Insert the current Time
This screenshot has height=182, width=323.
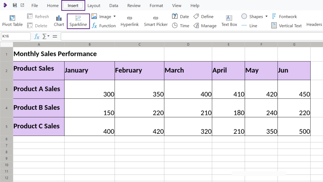tap(180, 25)
